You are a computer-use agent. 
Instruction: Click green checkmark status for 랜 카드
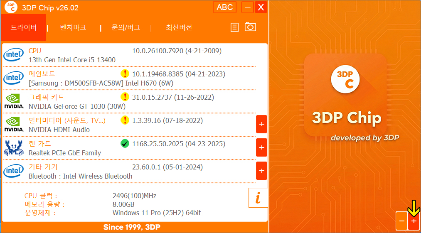pos(125,144)
